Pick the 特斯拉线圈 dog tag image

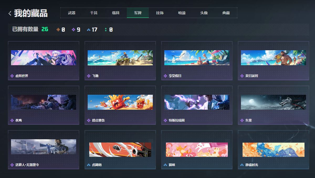[x=197, y=102]
